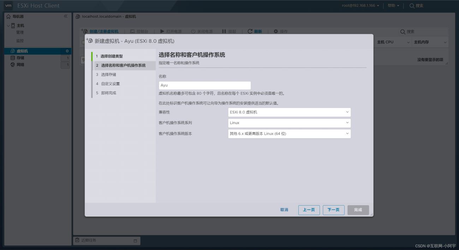
Task: Click the global 搜索 box in the header
Action: coord(416,6)
